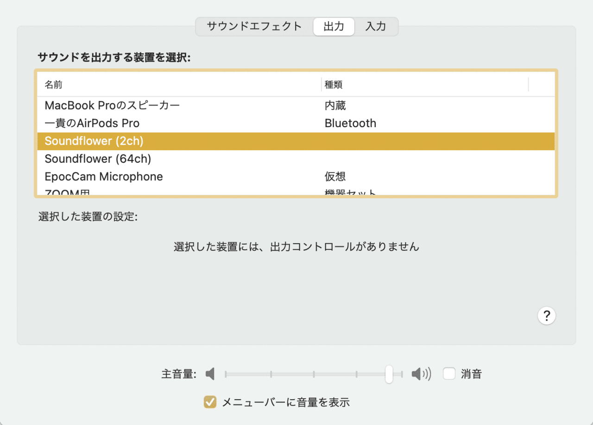Image resolution: width=593 pixels, height=425 pixels.
Task: Click the blank third column header
Action: pos(541,85)
